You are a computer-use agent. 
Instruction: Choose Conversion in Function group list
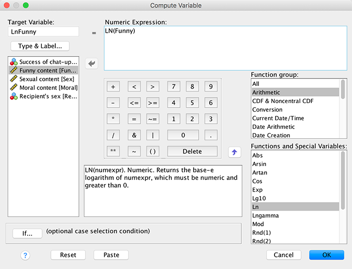[x=267, y=110]
